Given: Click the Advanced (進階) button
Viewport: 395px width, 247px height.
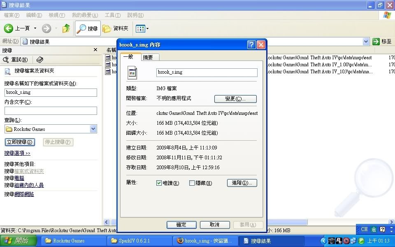Looking at the screenshot, I should pyautogui.click(x=242, y=183).
